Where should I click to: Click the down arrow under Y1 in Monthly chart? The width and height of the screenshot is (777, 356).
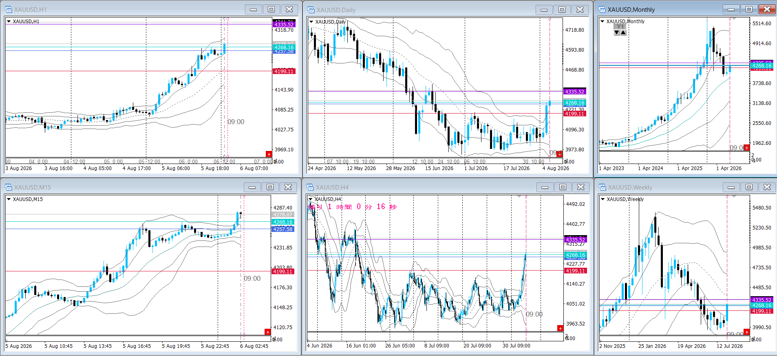617,33
